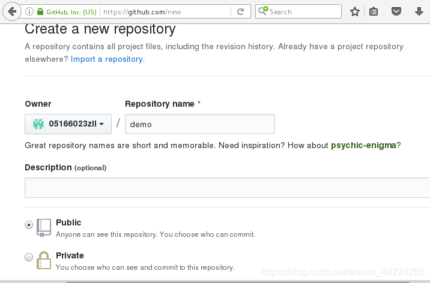The image size is (430, 283).
Task: Select the Public radio button
Action: pos(28,225)
